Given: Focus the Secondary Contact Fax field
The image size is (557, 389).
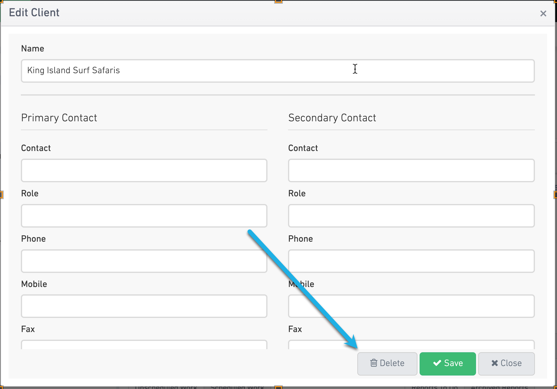Looking at the screenshot, I should 411,345.
